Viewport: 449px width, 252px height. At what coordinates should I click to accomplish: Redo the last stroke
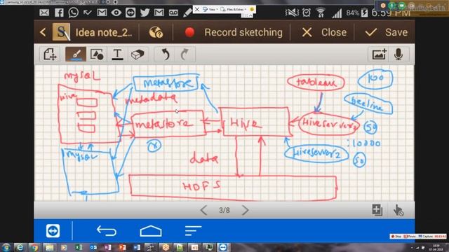point(185,54)
